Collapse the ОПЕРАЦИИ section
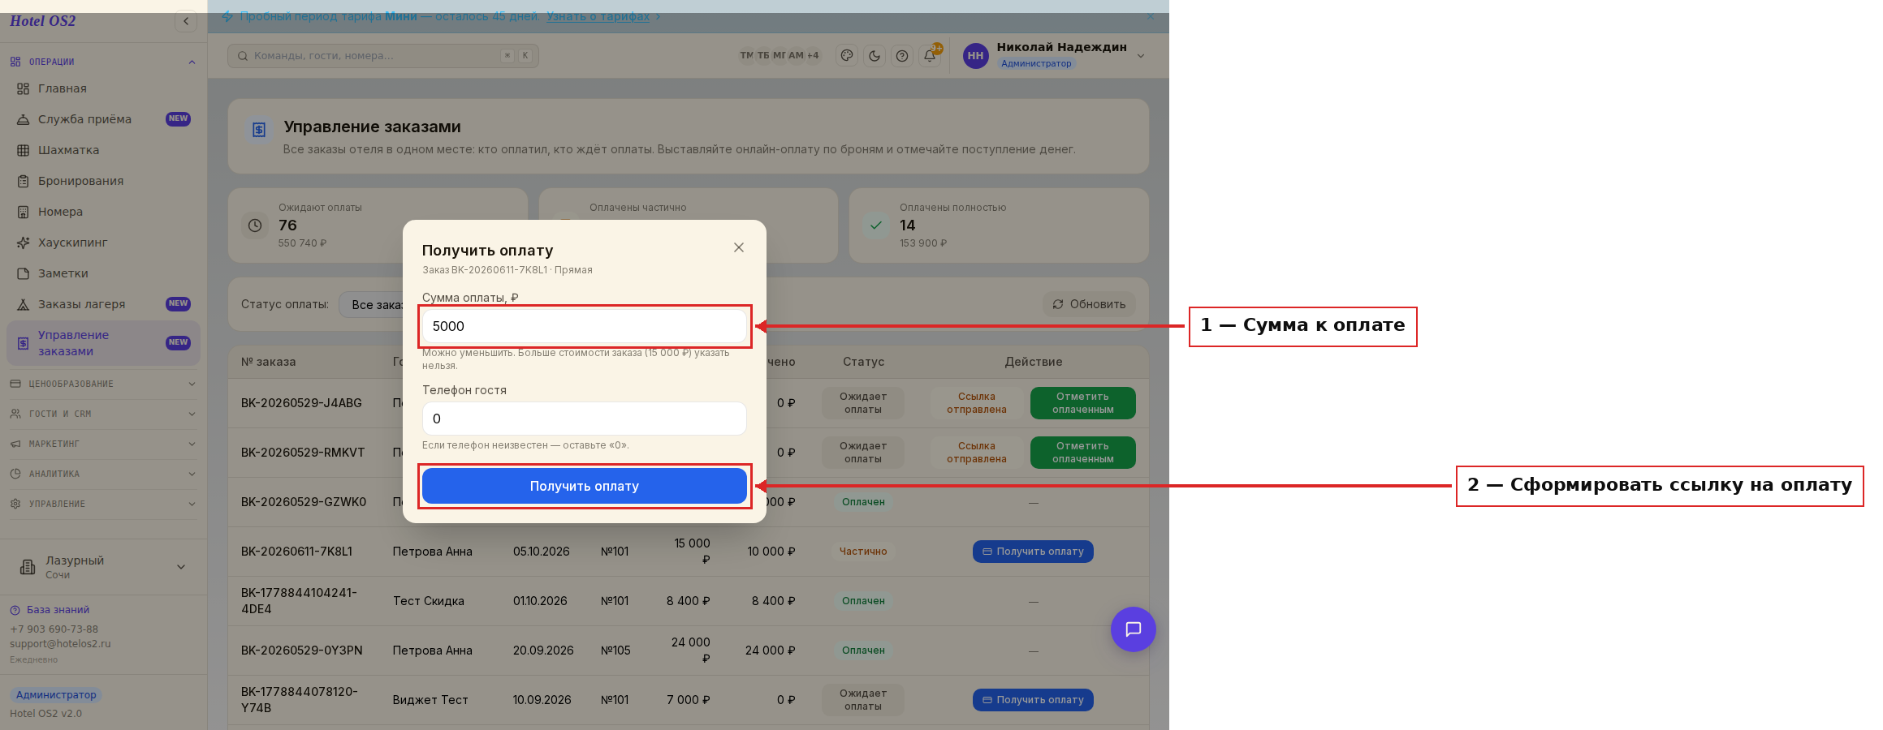The width and height of the screenshot is (1883, 730). (x=103, y=62)
